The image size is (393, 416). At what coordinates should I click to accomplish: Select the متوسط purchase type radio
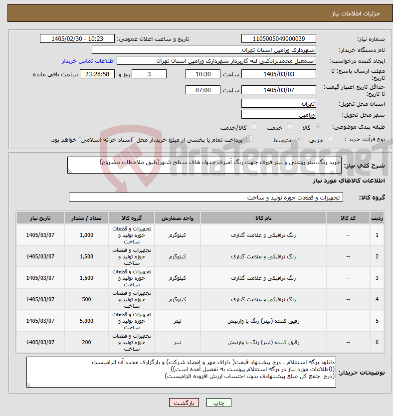(298, 139)
